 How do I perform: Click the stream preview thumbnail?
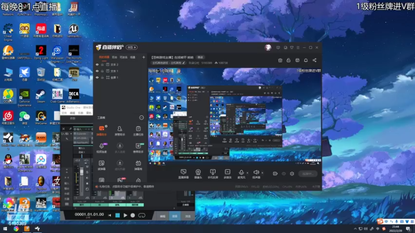coord(234,116)
